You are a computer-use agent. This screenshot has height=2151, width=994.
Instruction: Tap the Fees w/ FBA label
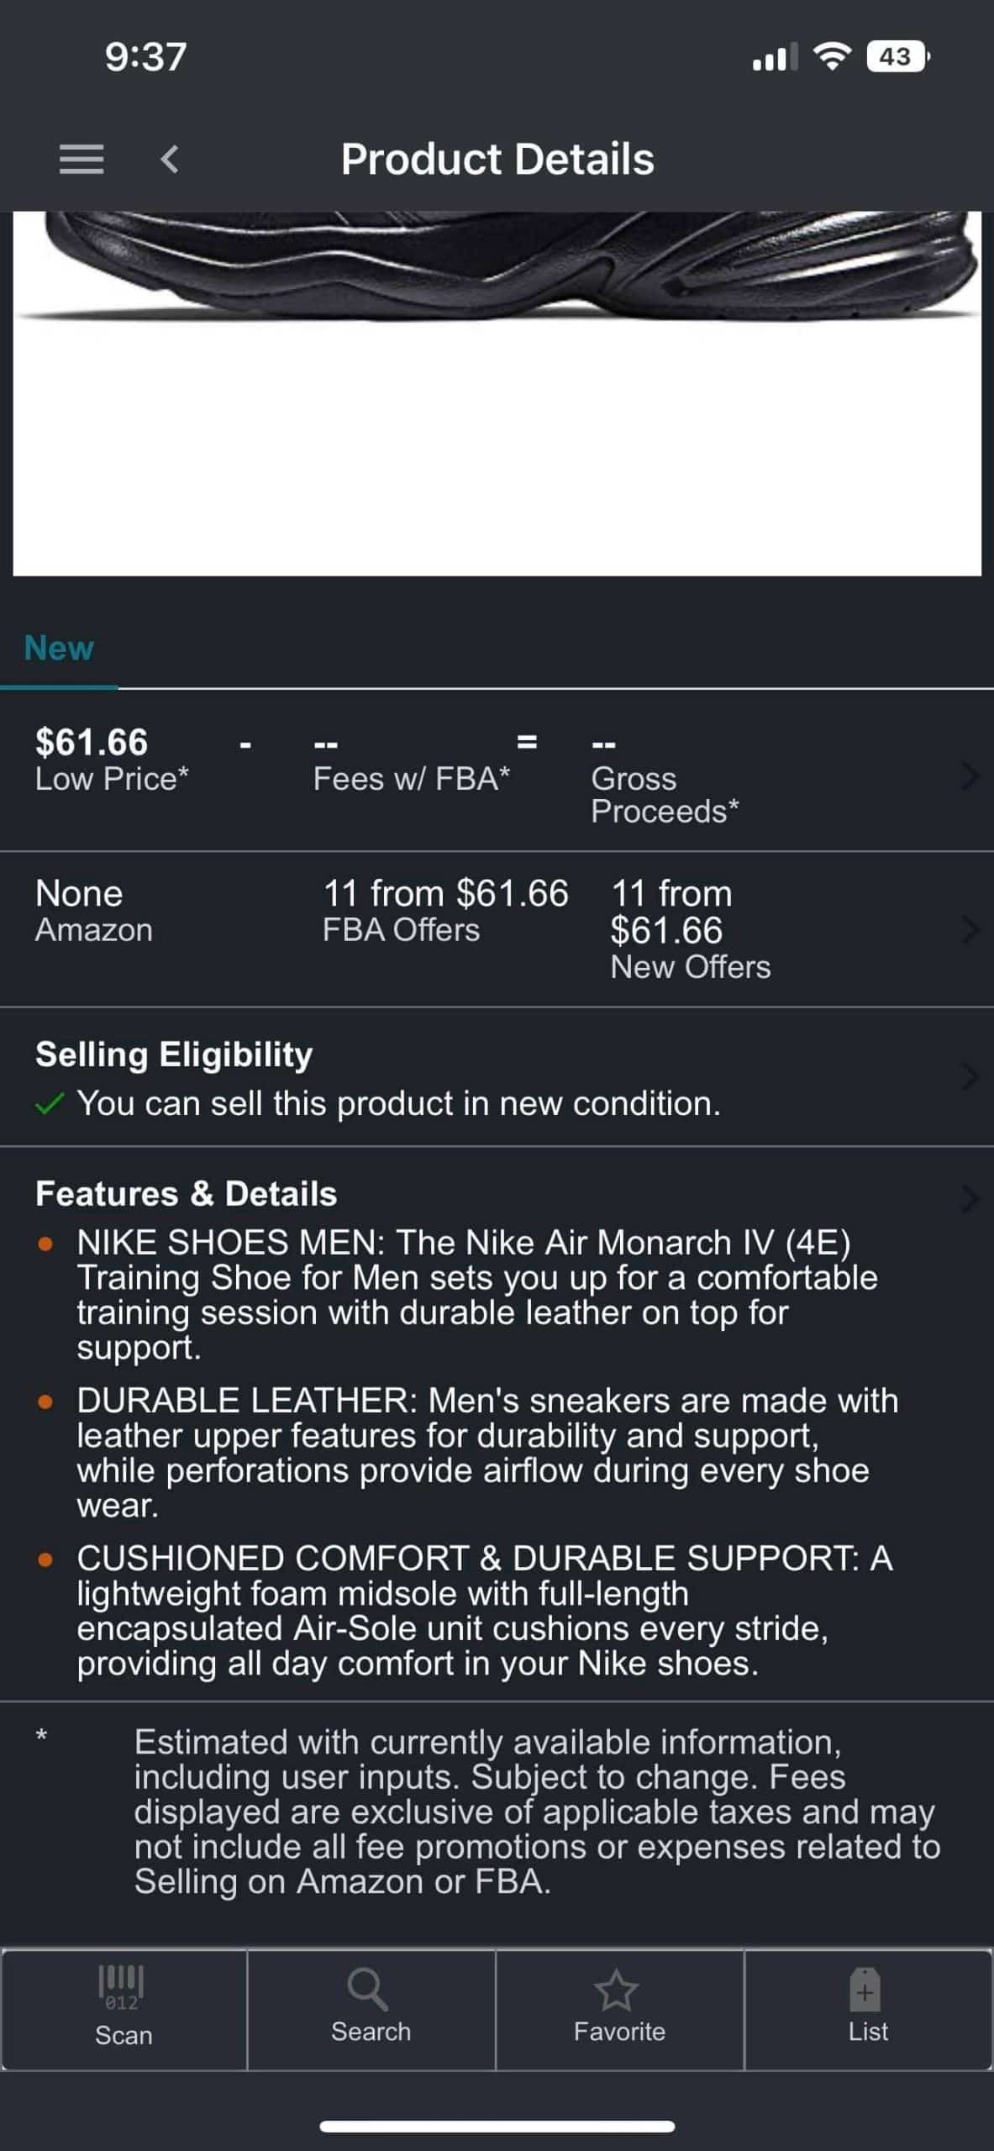click(x=411, y=779)
